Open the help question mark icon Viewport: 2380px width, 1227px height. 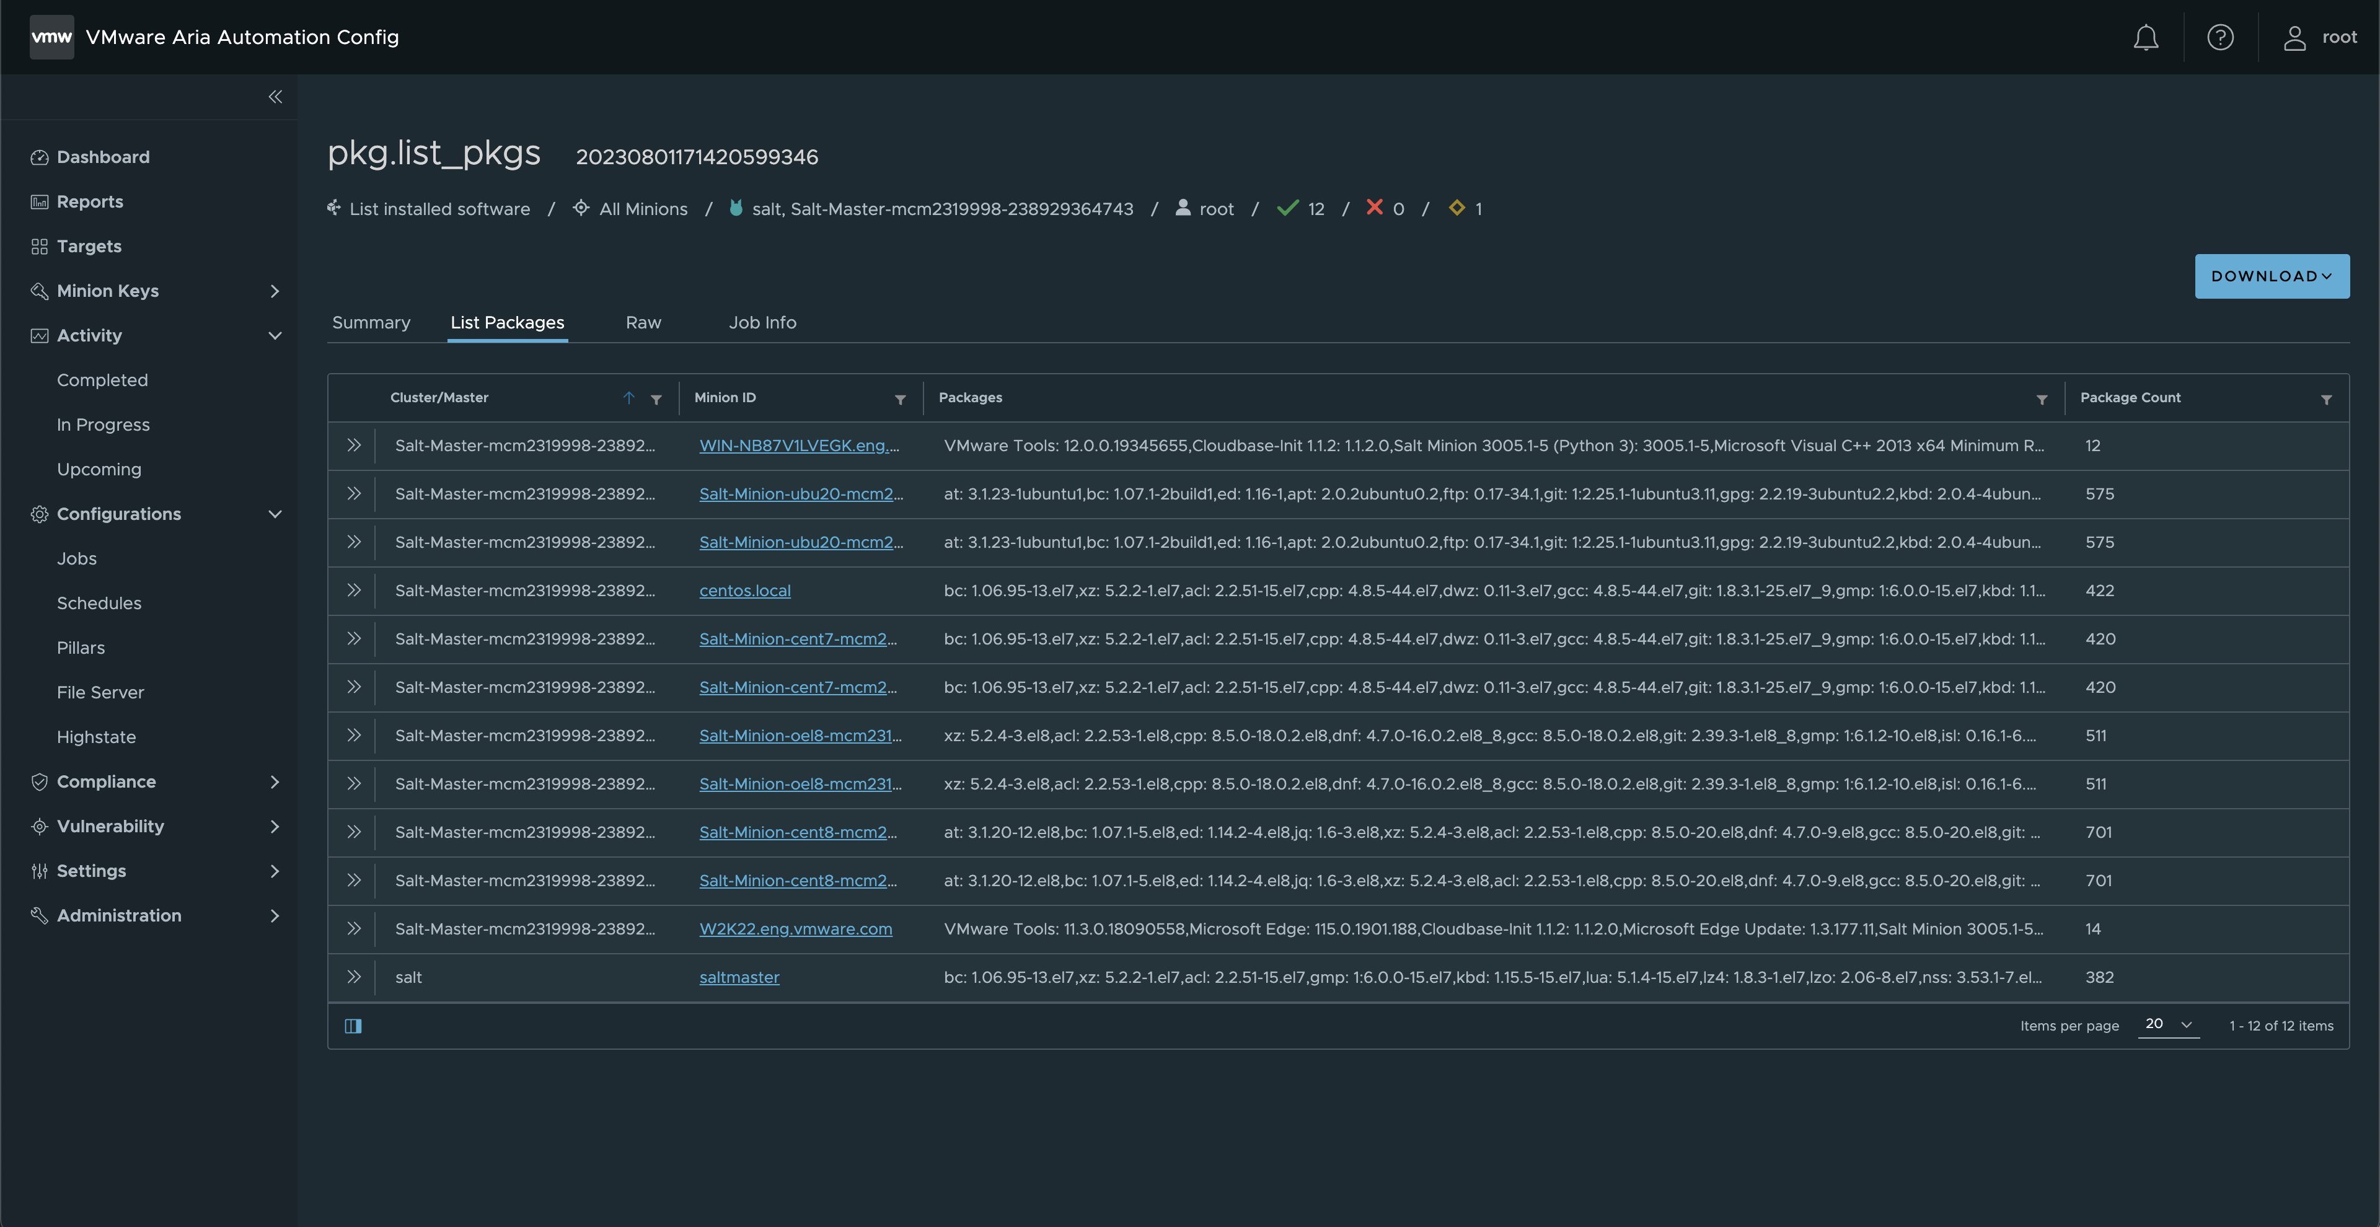2220,37
